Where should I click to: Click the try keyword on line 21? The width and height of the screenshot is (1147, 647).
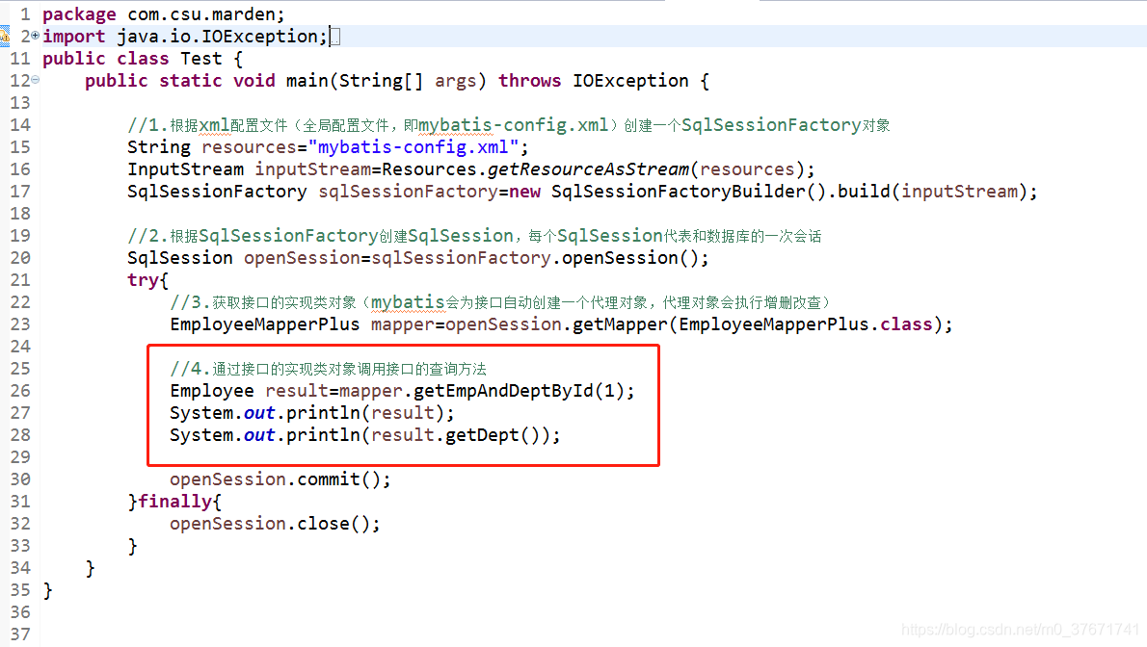(143, 281)
